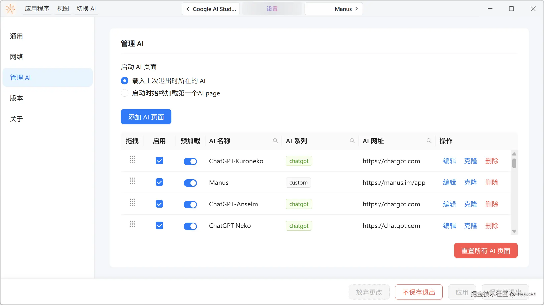The height and width of the screenshot is (305, 544).
Task: Click the search icon in AI 名称 column
Action: pos(275,141)
